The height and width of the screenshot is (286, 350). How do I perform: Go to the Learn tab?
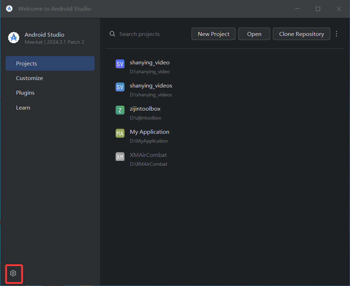(23, 107)
